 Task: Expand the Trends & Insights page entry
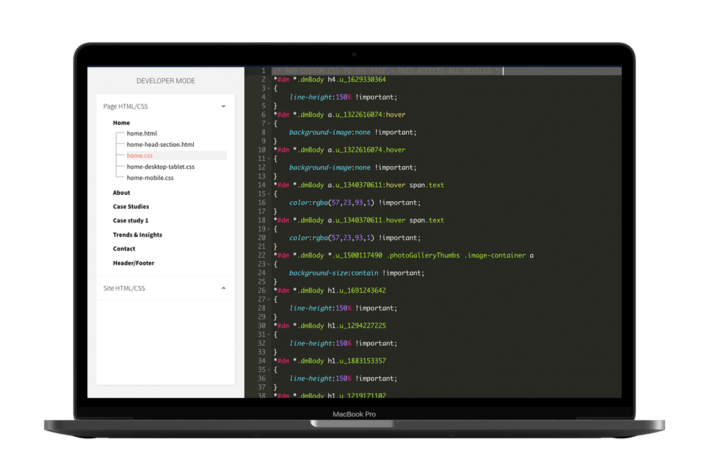pyautogui.click(x=137, y=235)
